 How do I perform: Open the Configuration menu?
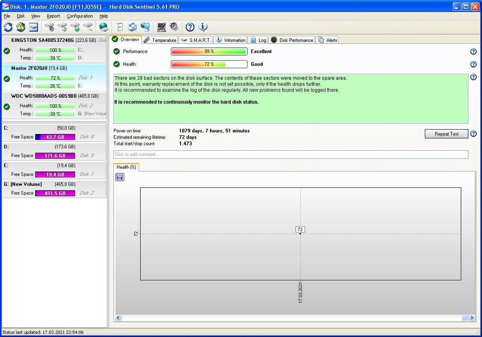[80, 16]
